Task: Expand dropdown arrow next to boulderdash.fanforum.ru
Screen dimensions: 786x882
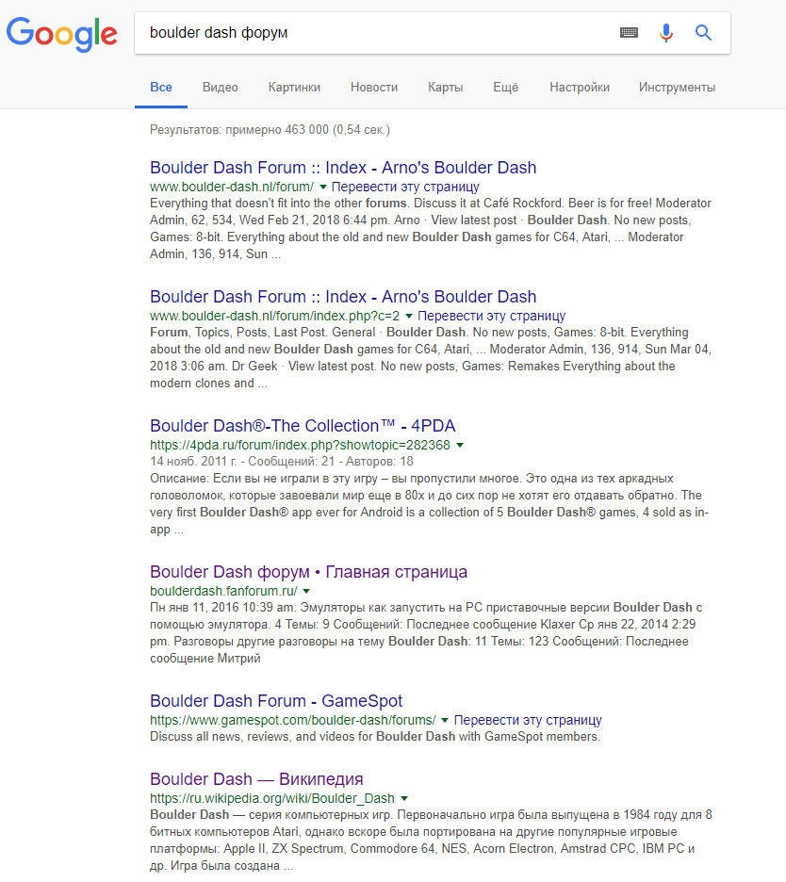Action: pos(306,591)
